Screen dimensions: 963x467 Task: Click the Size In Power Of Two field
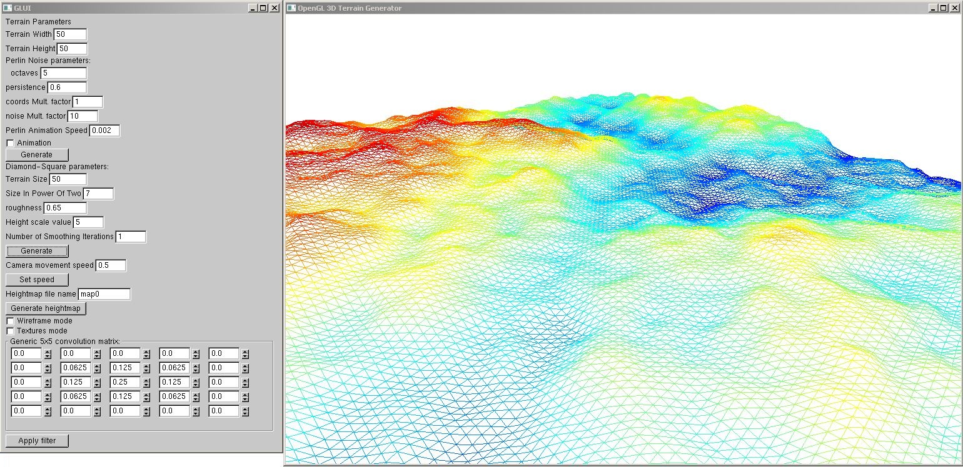pos(99,194)
